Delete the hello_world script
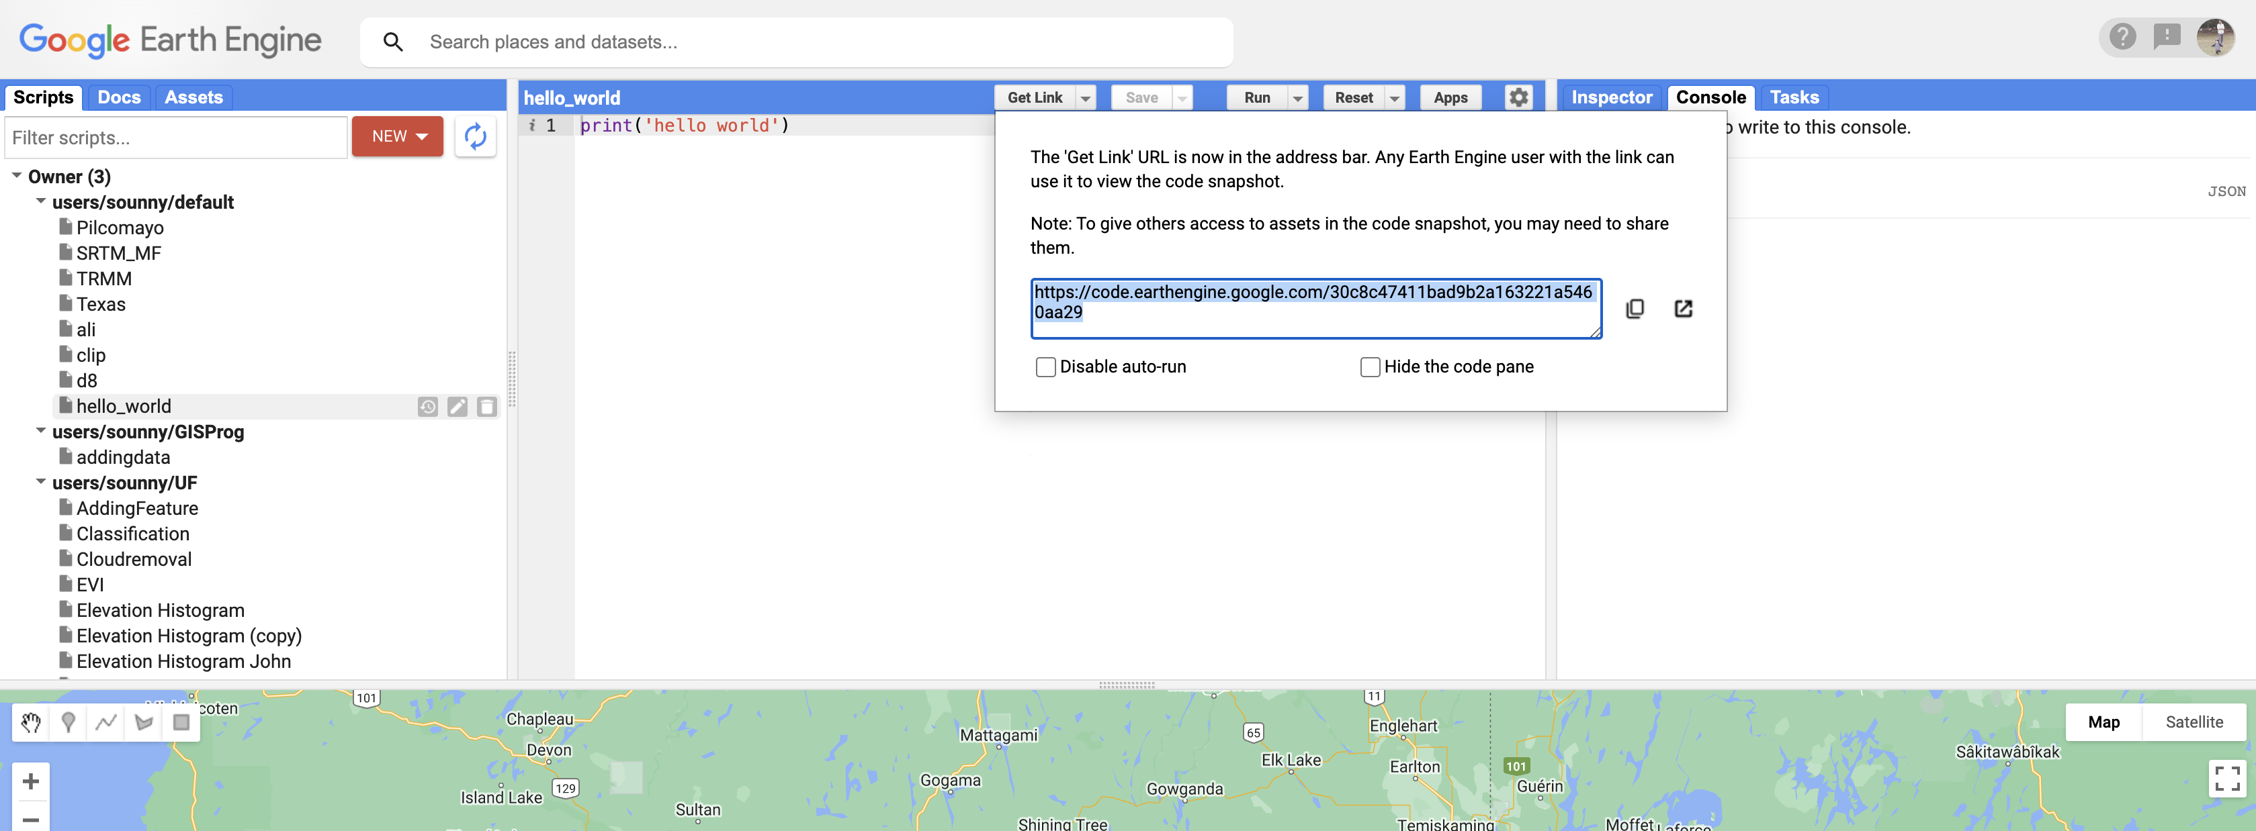This screenshot has height=831, width=2256. (x=487, y=406)
